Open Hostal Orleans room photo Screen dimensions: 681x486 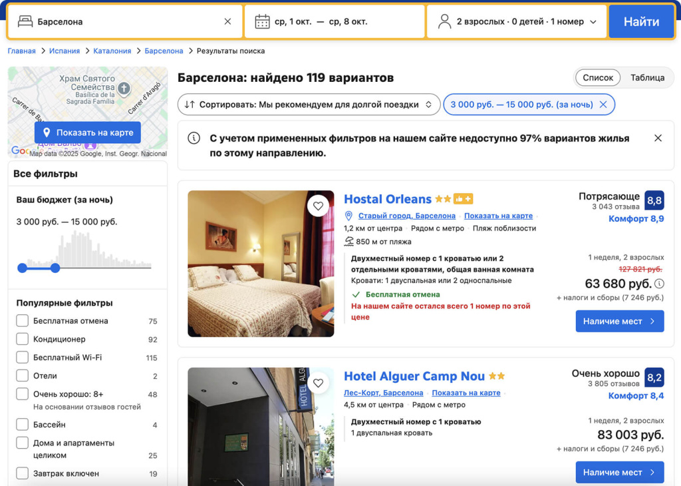(261, 264)
